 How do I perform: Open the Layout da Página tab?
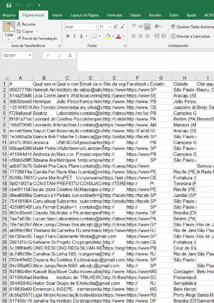[x=85, y=15]
